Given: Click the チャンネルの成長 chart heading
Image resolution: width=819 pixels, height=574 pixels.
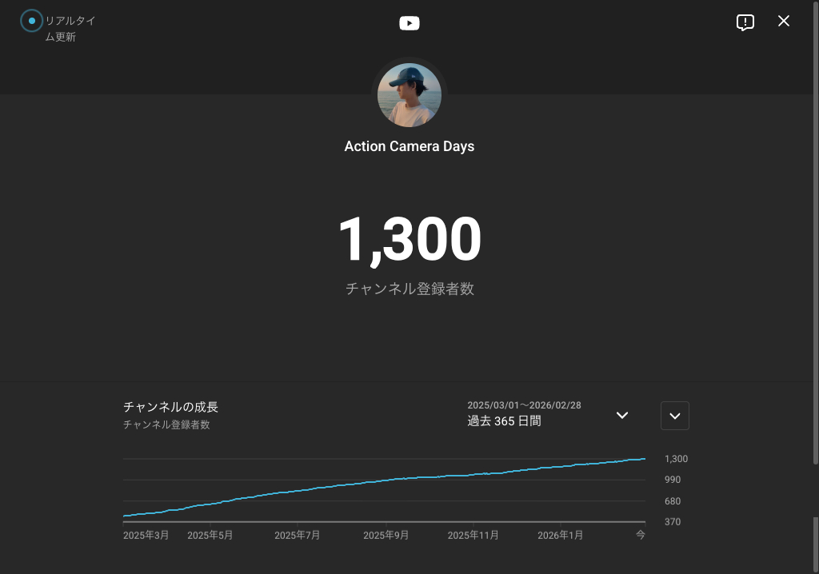Looking at the screenshot, I should pyautogui.click(x=170, y=407).
